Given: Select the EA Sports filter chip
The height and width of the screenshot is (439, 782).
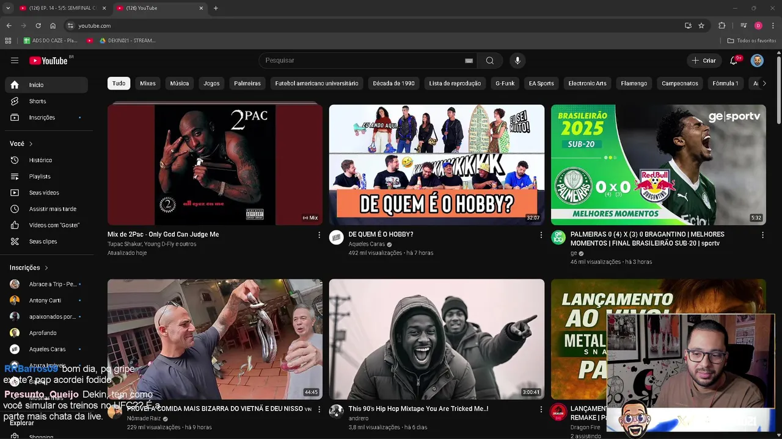Looking at the screenshot, I should tap(541, 84).
